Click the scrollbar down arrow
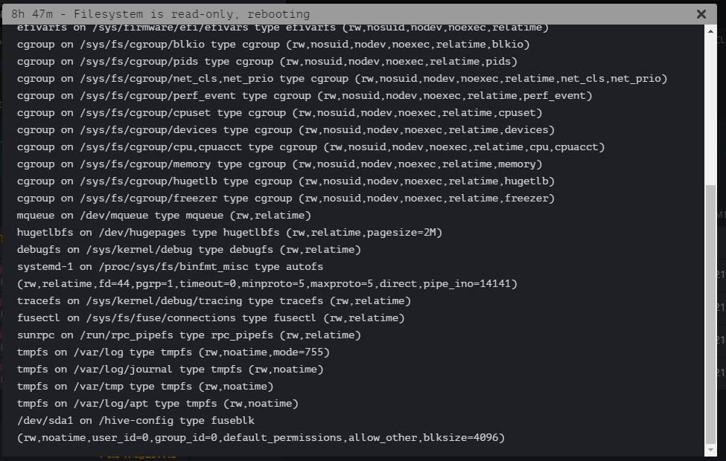Viewport: 726px width, 461px height. point(710,451)
